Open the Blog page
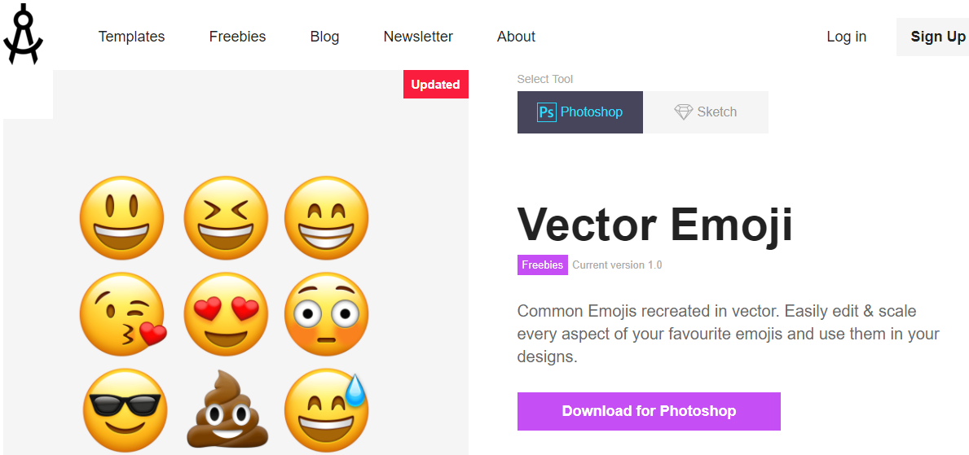The height and width of the screenshot is (455, 969). pyautogui.click(x=324, y=37)
